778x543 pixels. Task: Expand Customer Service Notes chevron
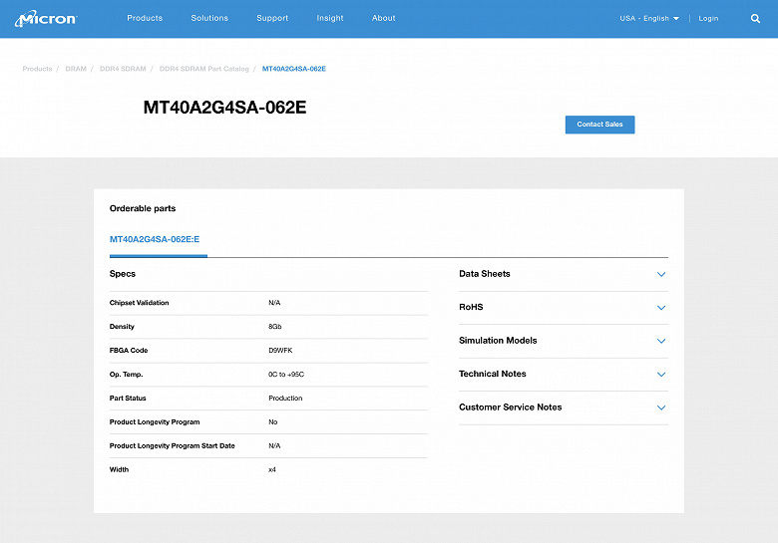661,407
